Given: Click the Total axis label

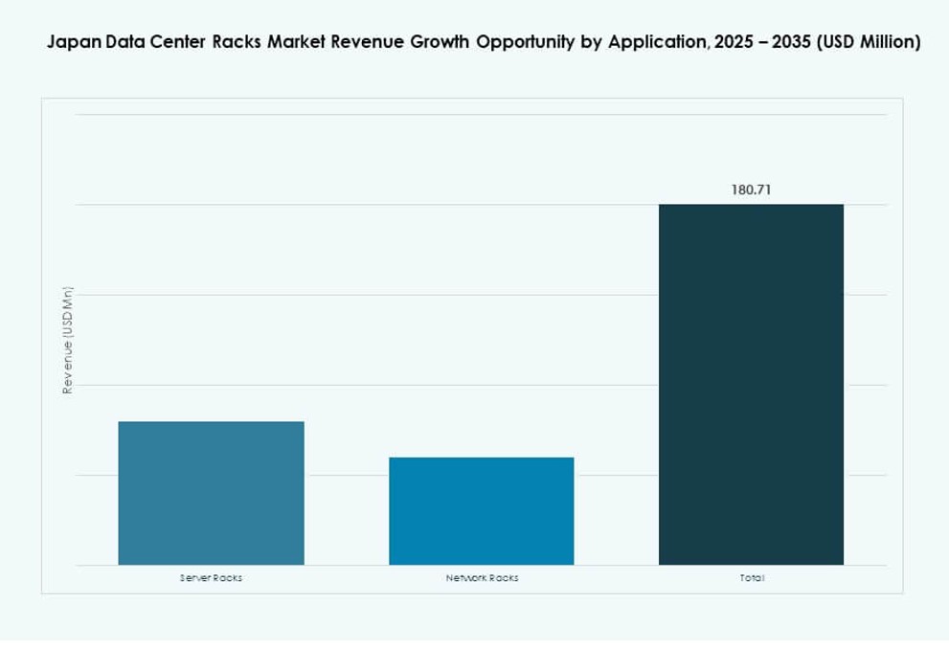Looking at the screenshot, I should click(x=752, y=577).
